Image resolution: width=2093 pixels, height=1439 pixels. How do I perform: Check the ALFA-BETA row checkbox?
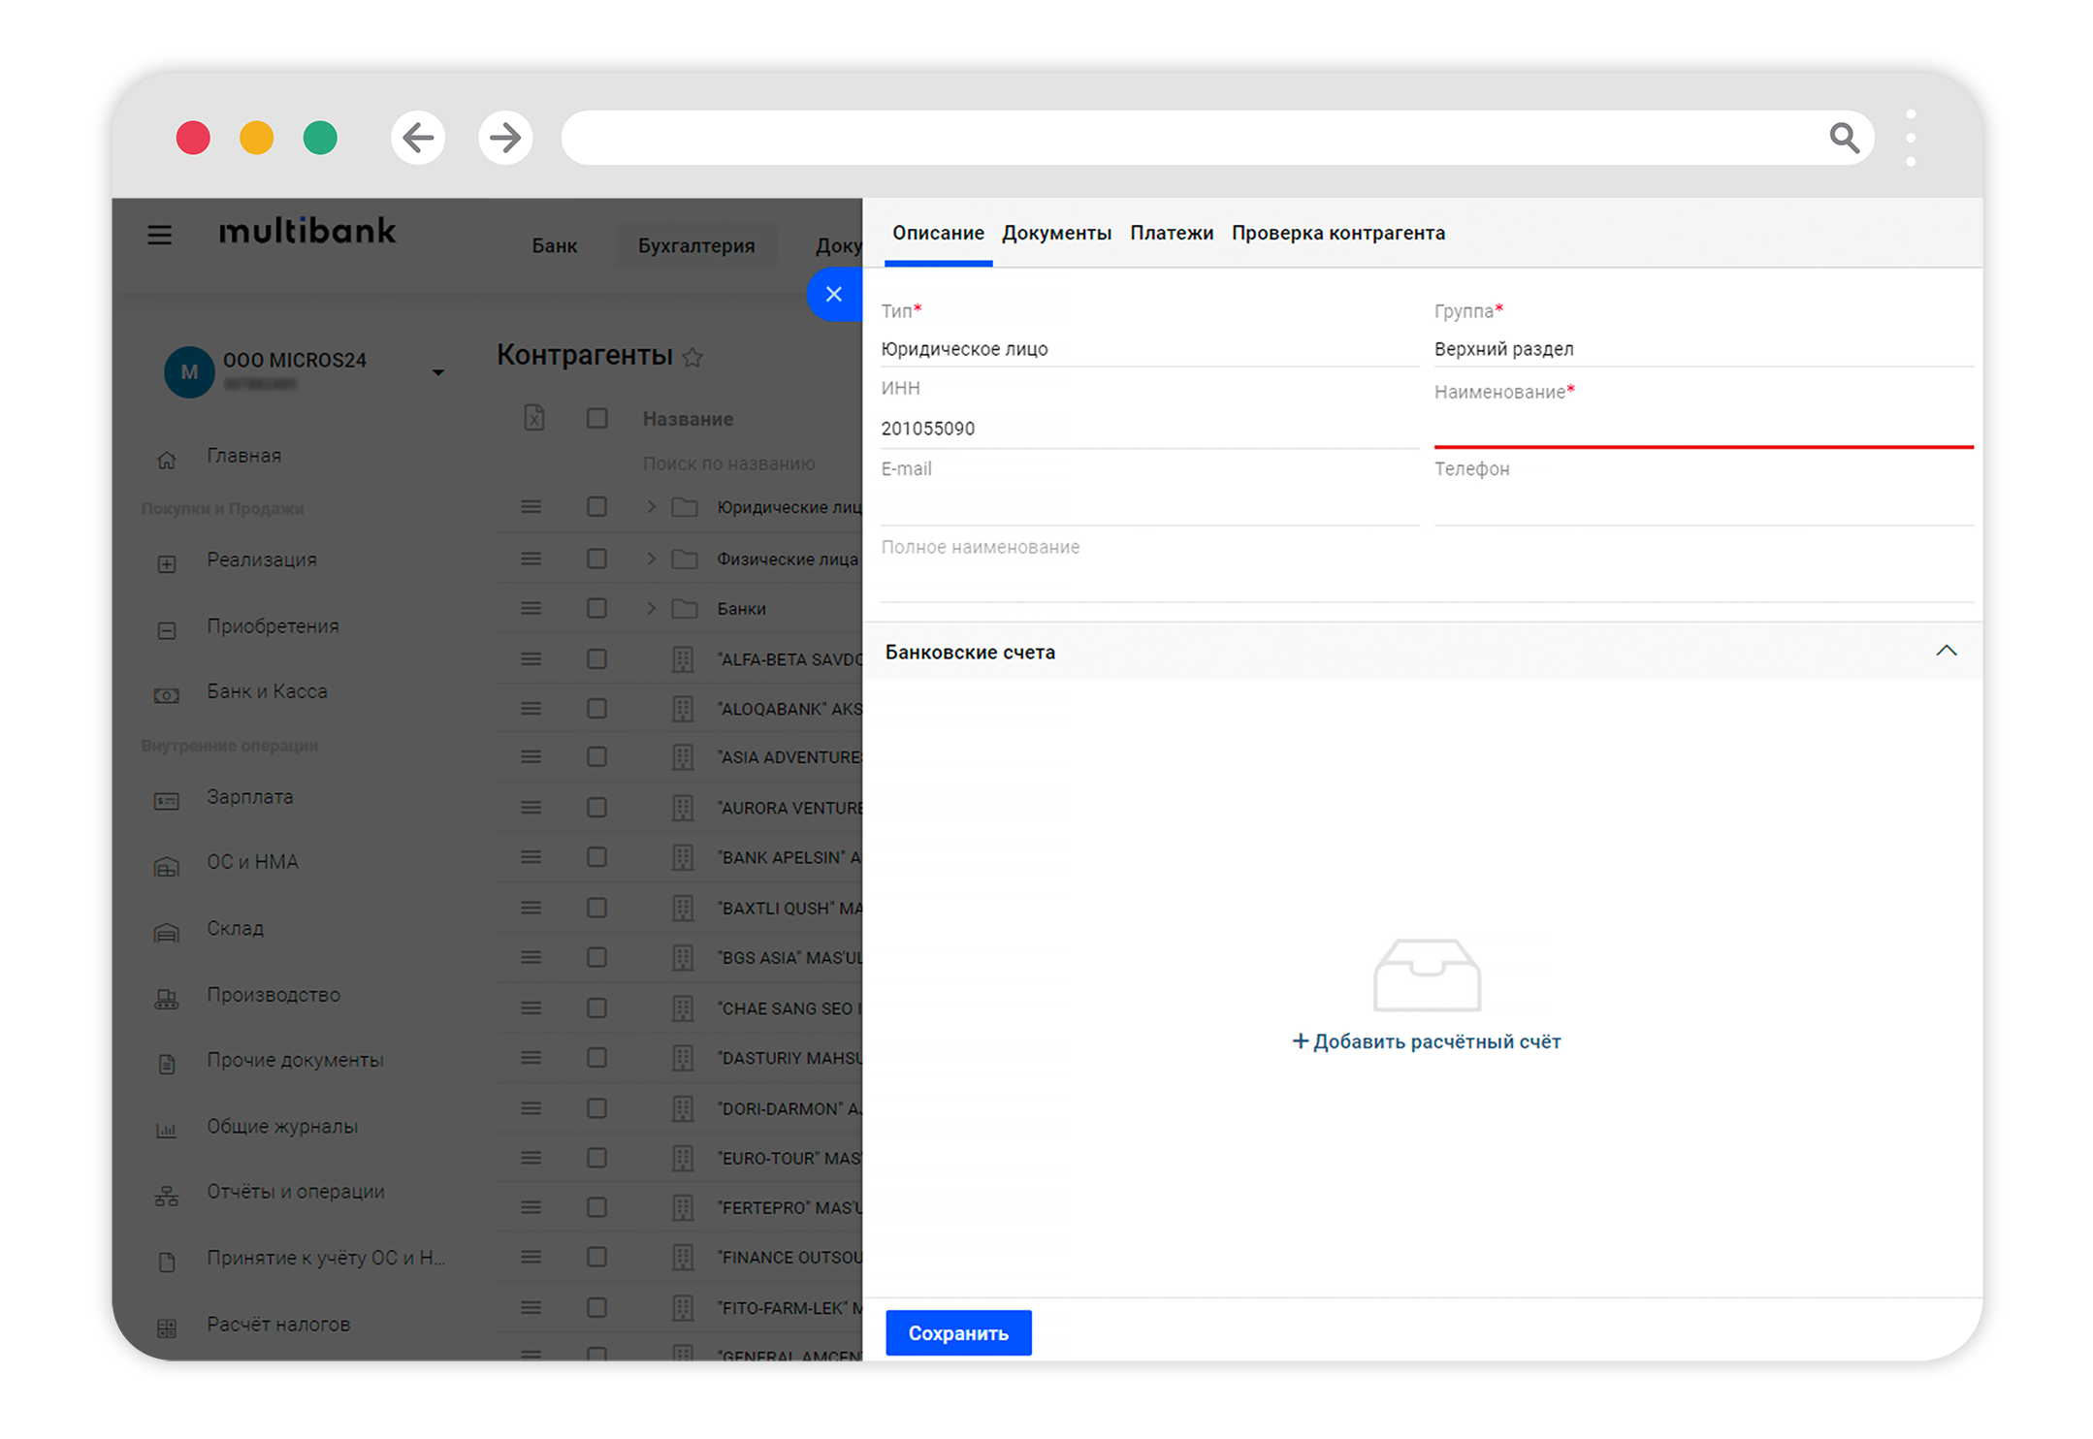click(597, 659)
